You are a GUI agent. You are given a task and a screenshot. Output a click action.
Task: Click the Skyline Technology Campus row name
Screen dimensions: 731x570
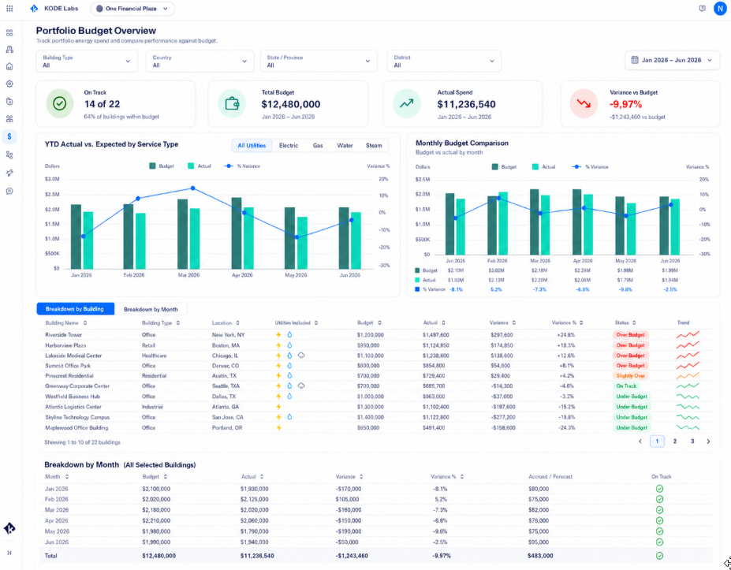coord(77,417)
